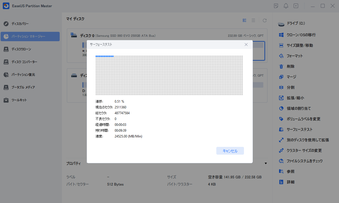Screen dimensions: 339x203
Task: Refresh the disk list
Action: click(265, 20)
